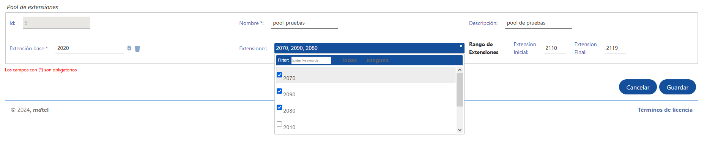Viewport: 704px width, 156px height.
Task: Select Ninguna in the extensions filter bar
Action: pyautogui.click(x=378, y=60)
